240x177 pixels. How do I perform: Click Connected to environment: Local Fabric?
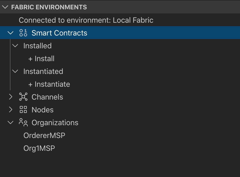point(86,20)
